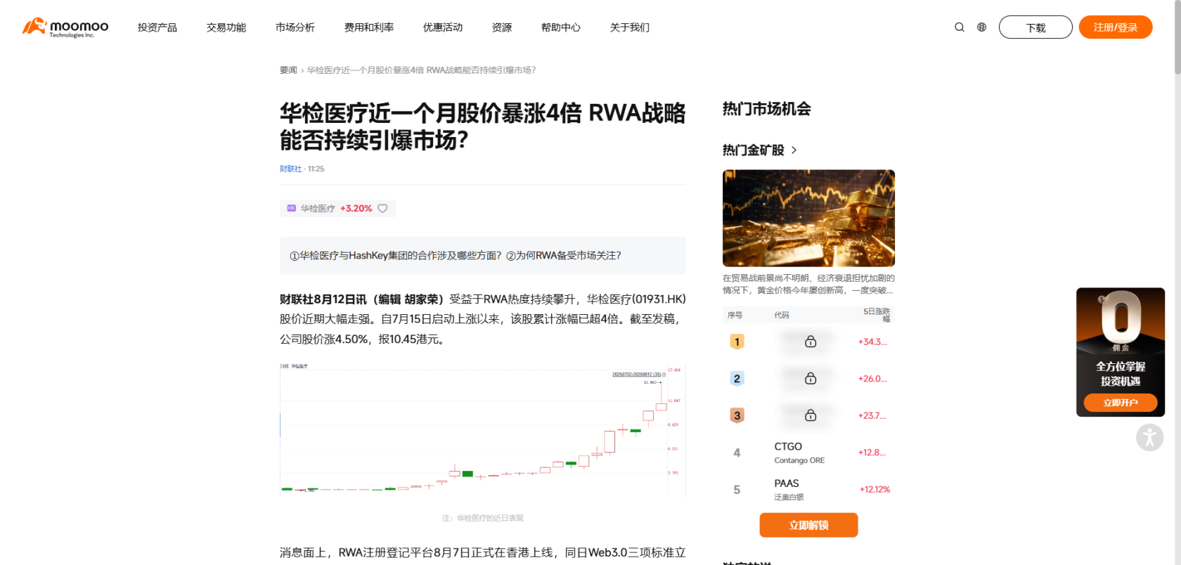Click the +34.3 five-day change value
Screen dimensions: 1181x565
[x=872, y=342]
